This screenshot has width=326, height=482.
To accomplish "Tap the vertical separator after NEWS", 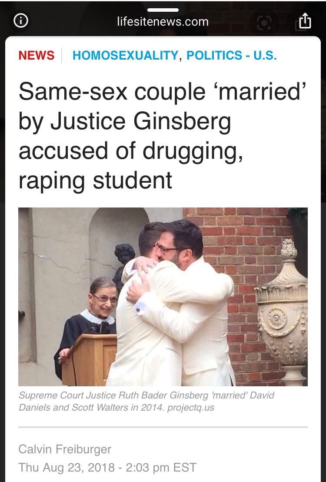I will [62, 55].
